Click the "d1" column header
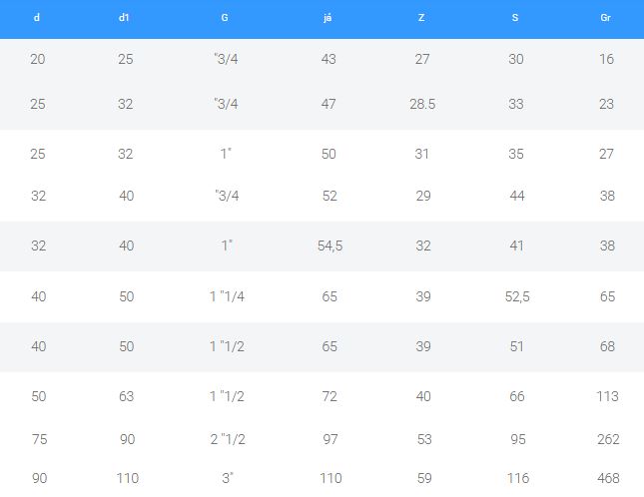Image resolution: width=644 pixels, height=497 pixels. (125, 18)
